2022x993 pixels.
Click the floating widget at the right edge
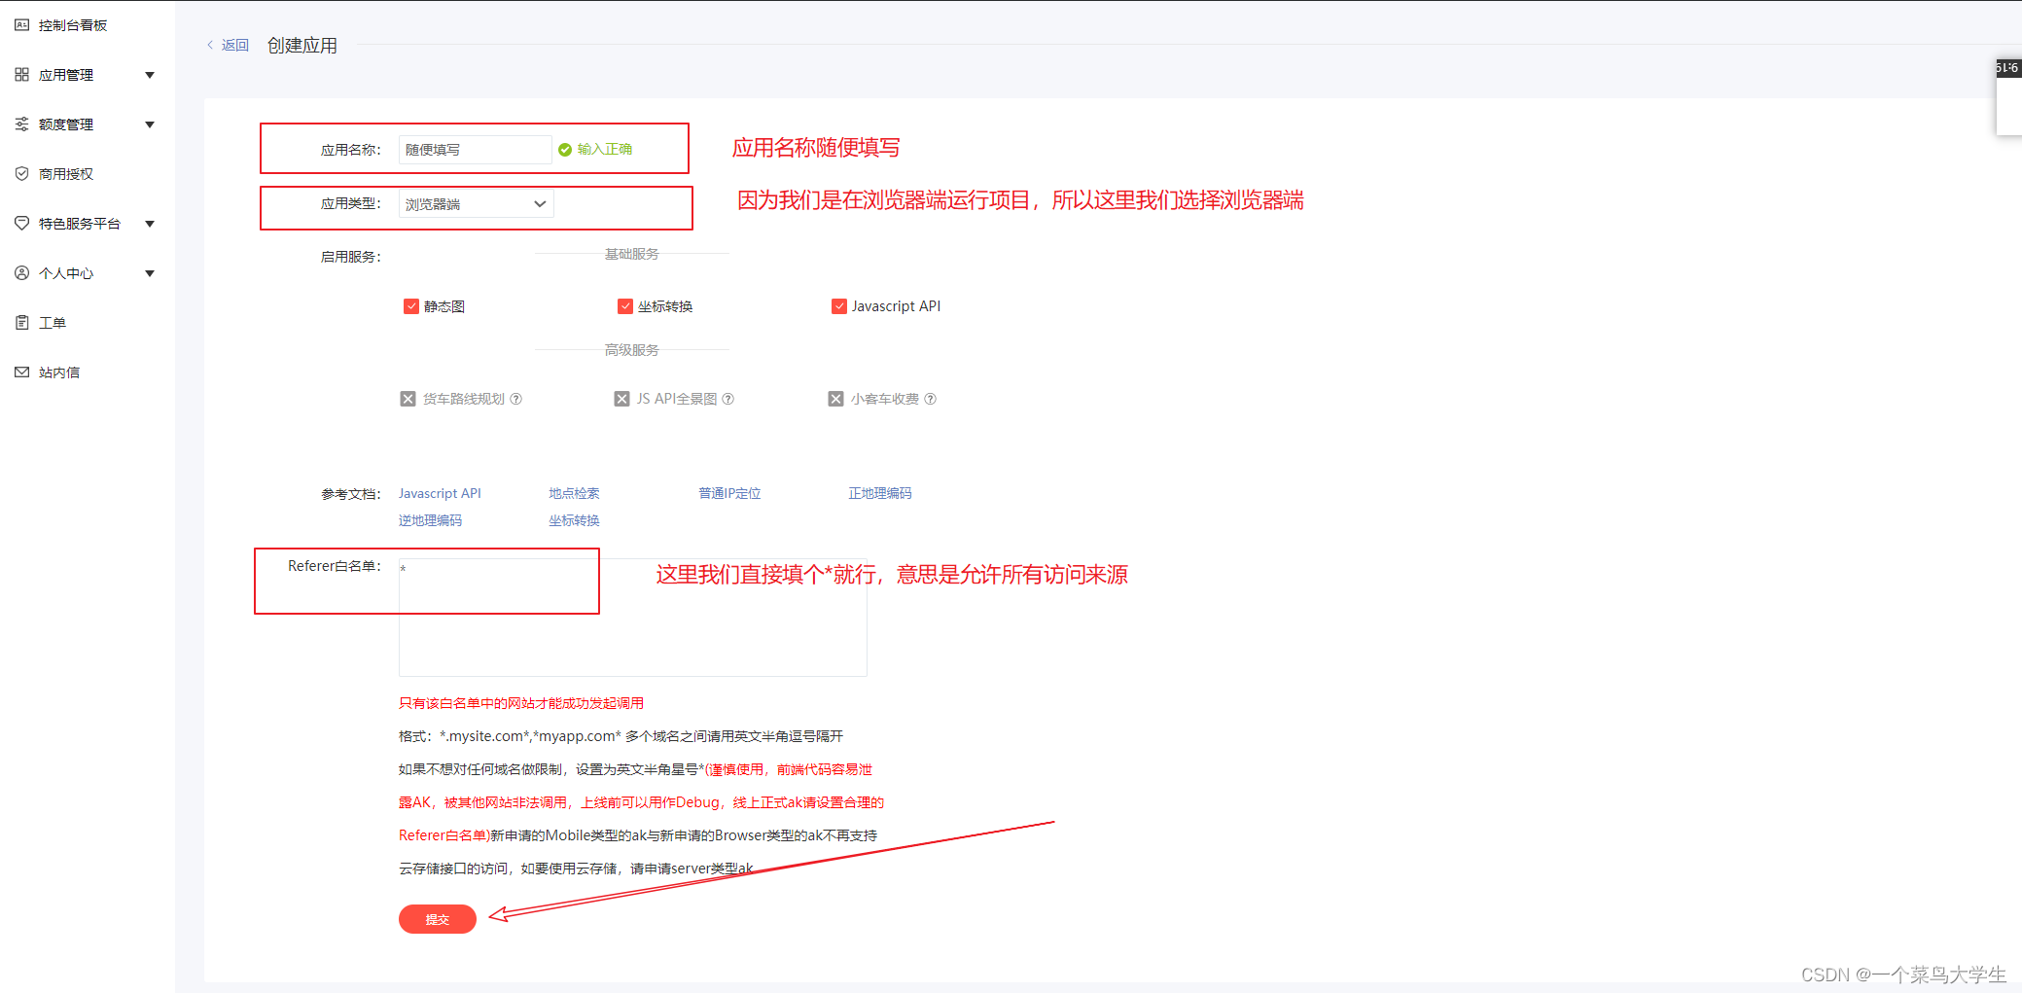point(2008,97)
